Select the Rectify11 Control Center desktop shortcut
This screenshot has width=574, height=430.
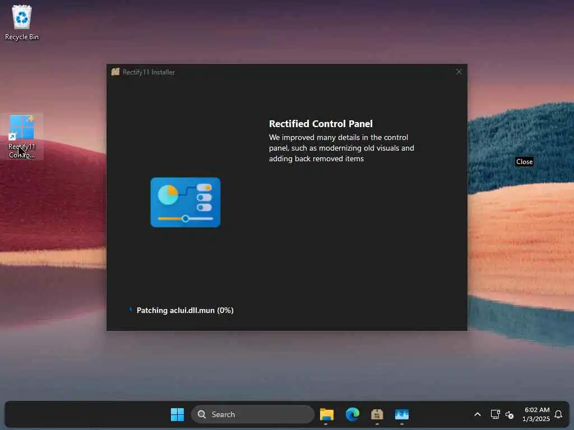tap(22, 137)
